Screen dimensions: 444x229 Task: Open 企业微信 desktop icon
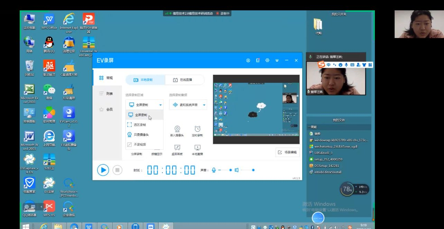[69, 208]
